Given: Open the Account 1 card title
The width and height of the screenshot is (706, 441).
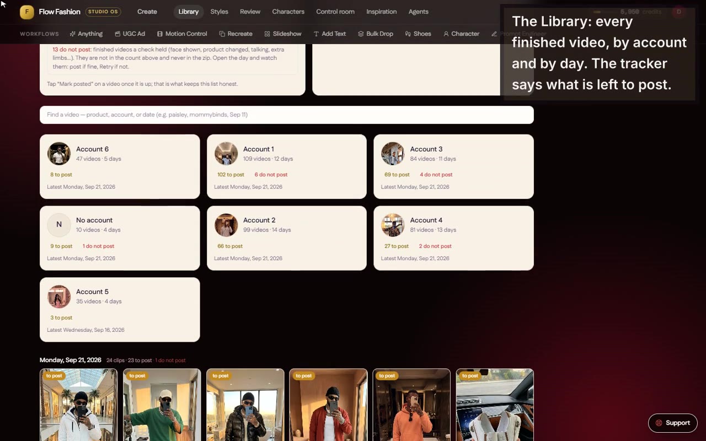Looking at the screenshot, I should (x=258, y=149).
